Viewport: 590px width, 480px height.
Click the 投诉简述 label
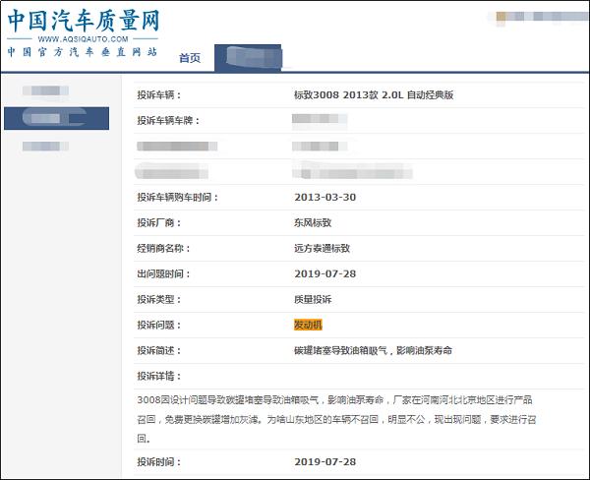pos(158,350)
